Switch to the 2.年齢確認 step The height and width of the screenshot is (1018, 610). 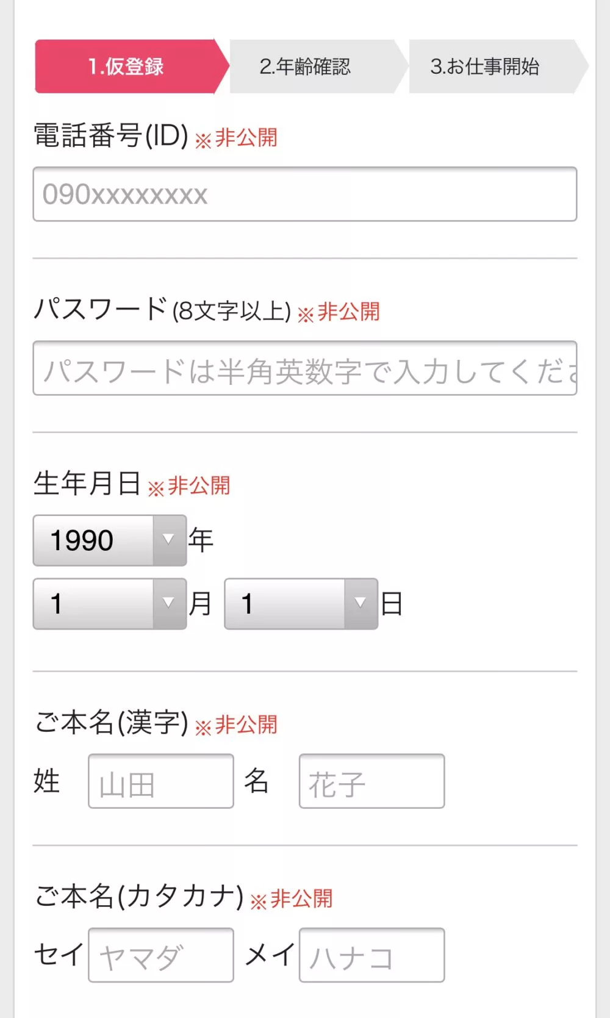pyautogui.click(x=305, y=66)
